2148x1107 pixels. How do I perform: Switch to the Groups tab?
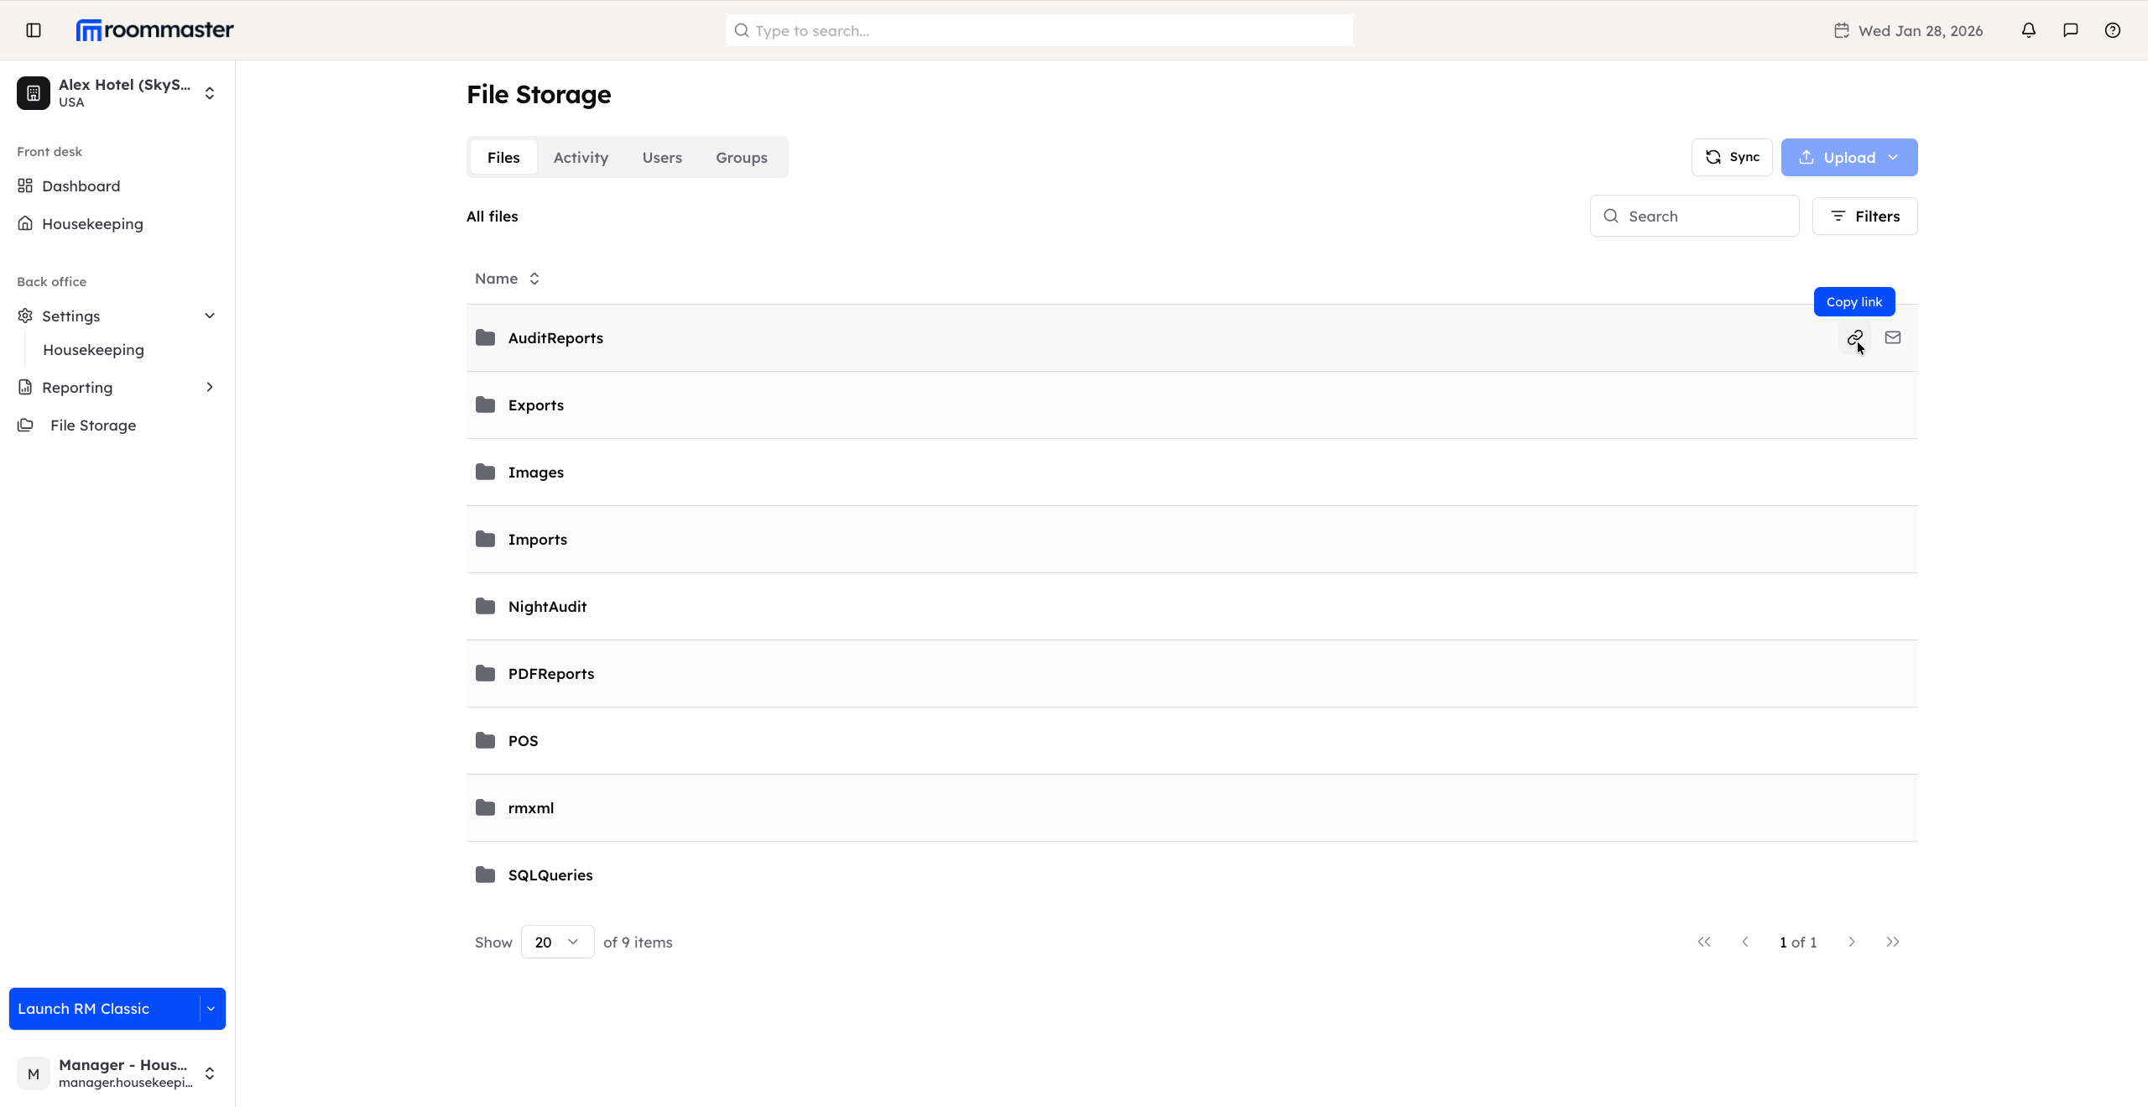coord(741,158)
